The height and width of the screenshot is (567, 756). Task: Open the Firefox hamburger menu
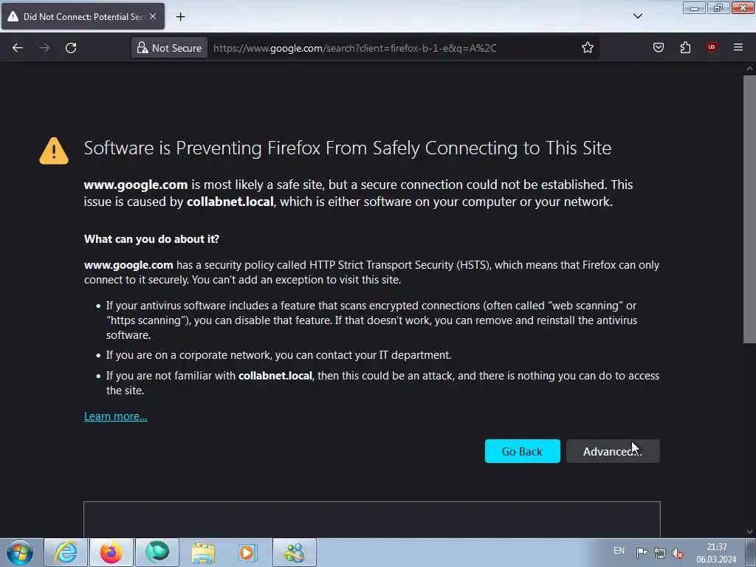click(x=738, y=47)
